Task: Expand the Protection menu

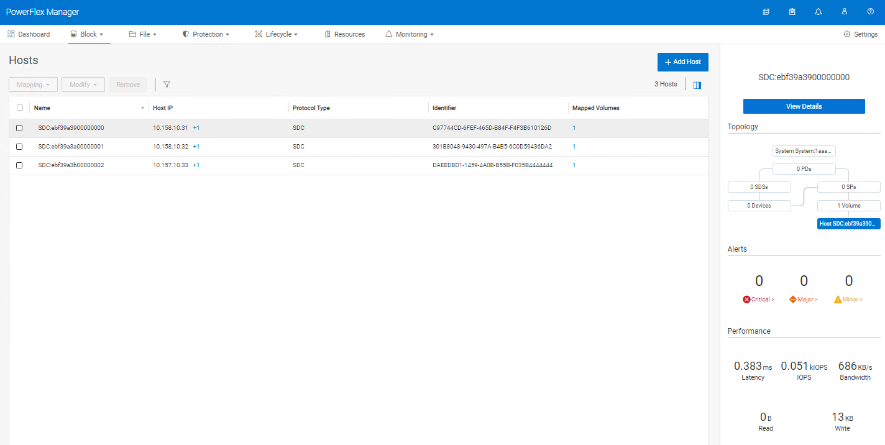Action: (x=206, y=34)
